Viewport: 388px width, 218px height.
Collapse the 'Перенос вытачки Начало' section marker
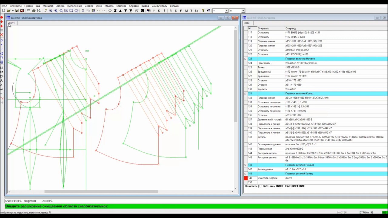[245, 59]
